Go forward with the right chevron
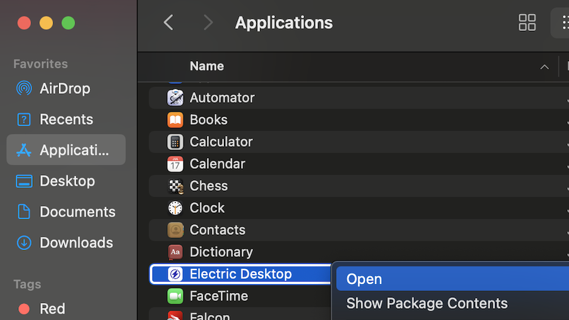This screenshot has height=320, width=569. 208,23
